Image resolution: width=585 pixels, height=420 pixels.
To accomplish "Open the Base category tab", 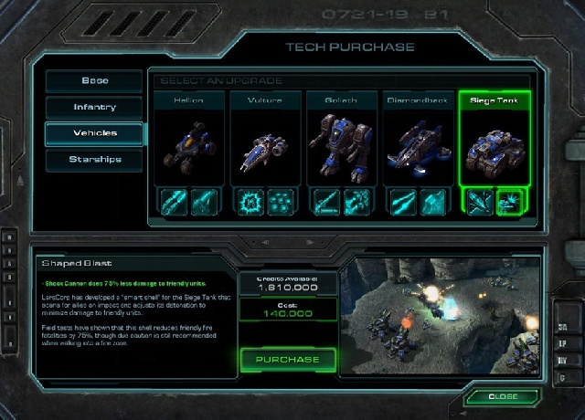I will (94, 81).
